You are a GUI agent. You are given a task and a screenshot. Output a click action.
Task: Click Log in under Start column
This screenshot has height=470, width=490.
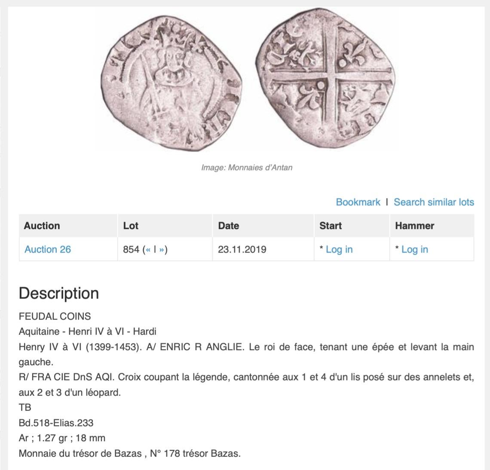click(339, 250)
